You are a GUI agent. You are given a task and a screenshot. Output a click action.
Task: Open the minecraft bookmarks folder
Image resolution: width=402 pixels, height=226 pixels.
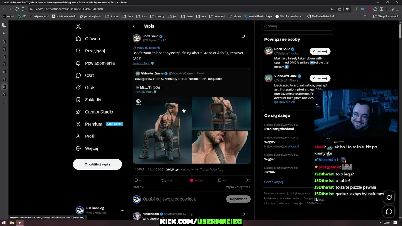pos(218,16)
